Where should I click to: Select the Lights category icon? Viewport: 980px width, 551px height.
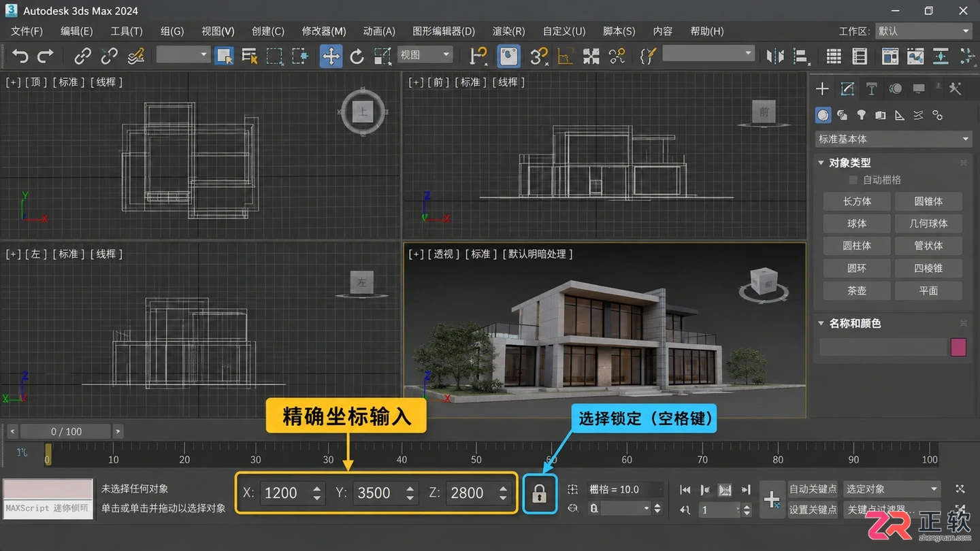(x=862, y=115)
